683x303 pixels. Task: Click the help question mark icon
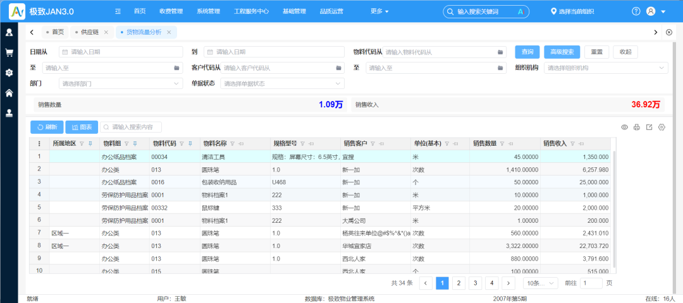click(636, 12)
